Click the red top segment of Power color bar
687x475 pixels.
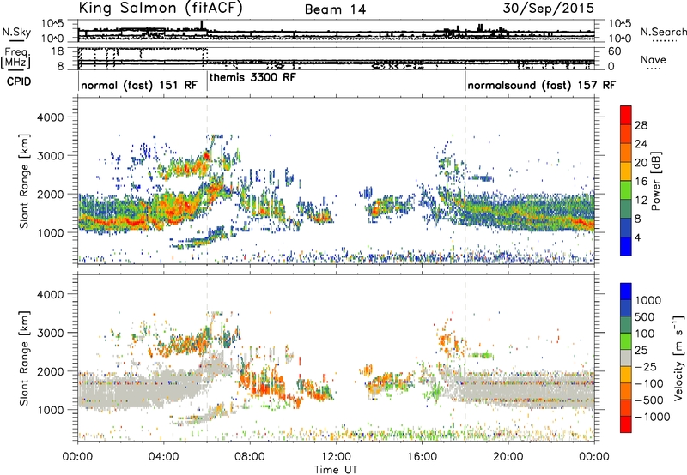[626, 115]
